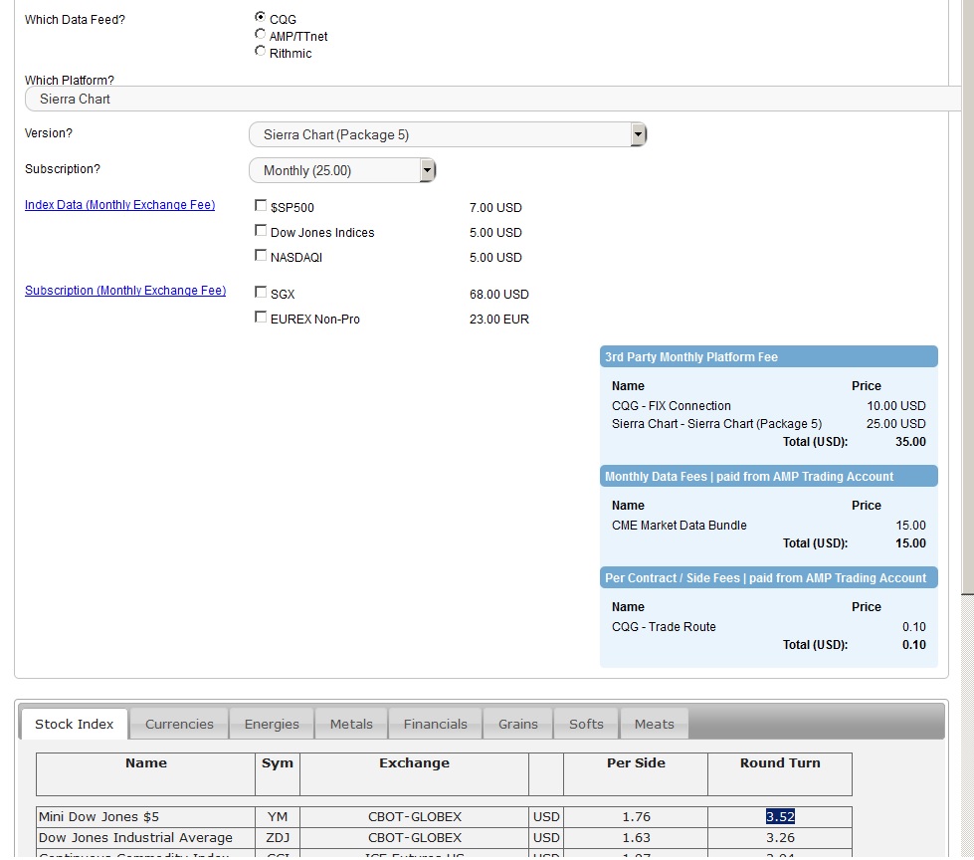The height and width of the screenshot is (860, 974).
Task: Check the Dow Jones Indices box
Action: click(261, 231)
